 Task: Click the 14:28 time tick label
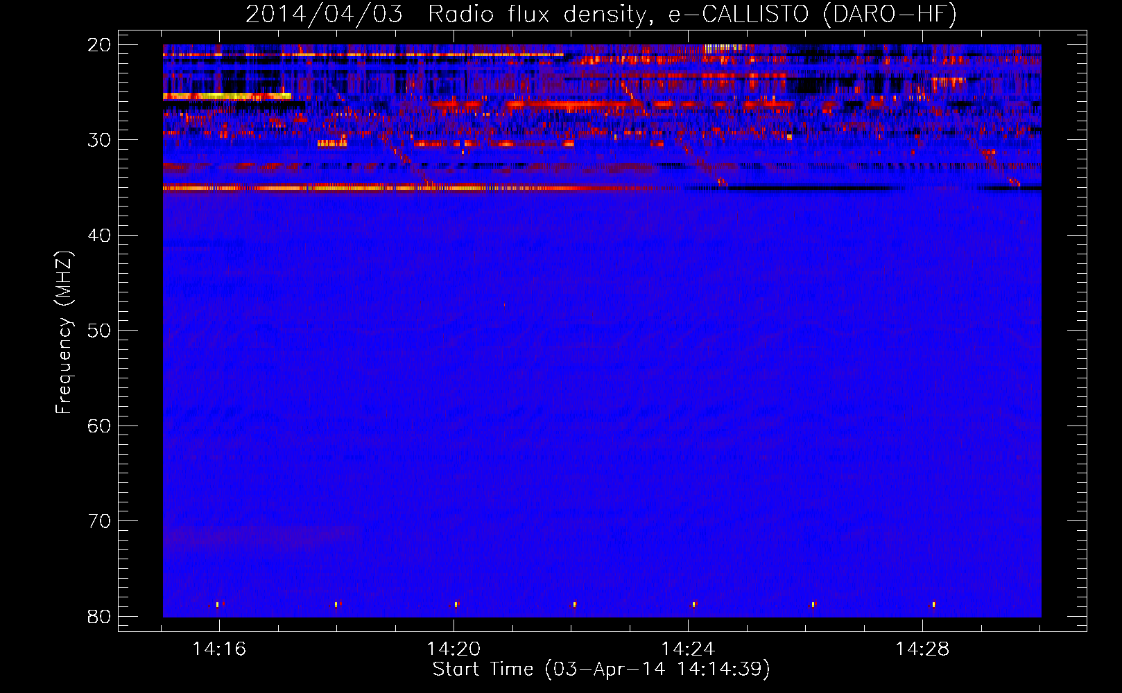point(922,649)
